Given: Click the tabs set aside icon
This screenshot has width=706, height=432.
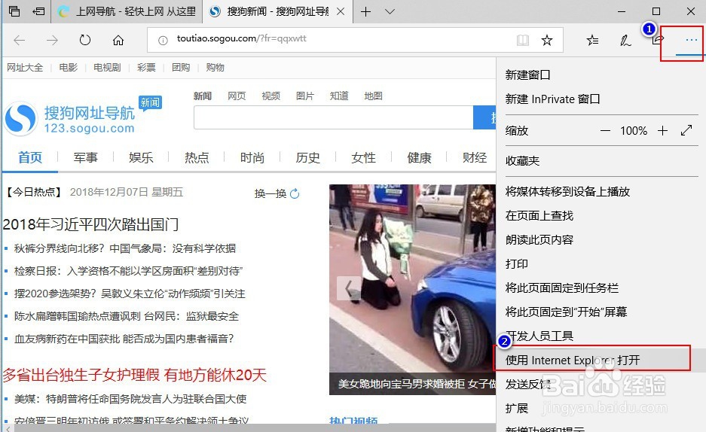Looking at the screenshot, I should point(14,11).
